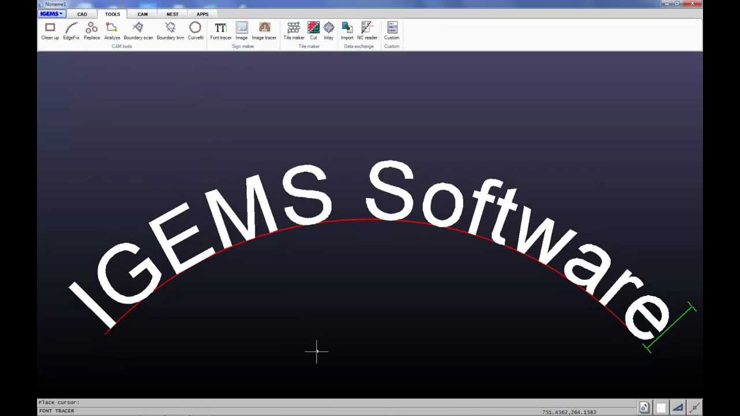Choose the Curvefit tool
740x416 pixels.
(195, 31)
